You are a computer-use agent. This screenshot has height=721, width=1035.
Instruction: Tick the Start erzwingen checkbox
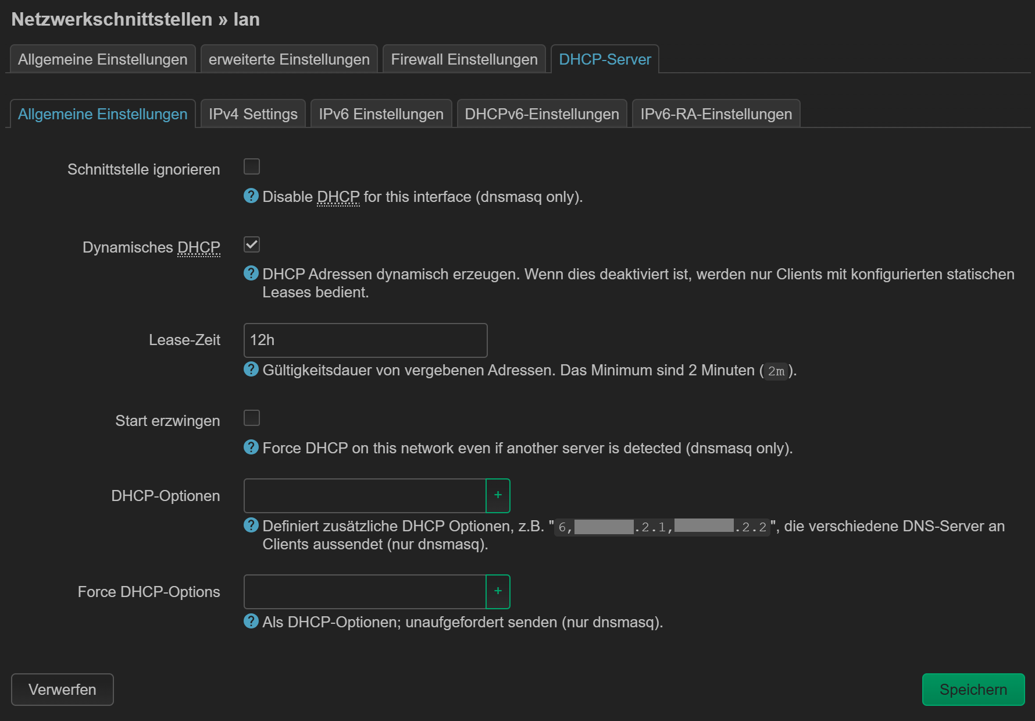coord(252,418)
